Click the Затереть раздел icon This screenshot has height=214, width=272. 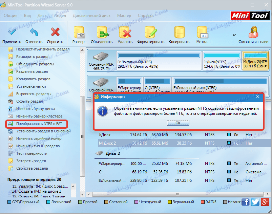click(11, 161)
